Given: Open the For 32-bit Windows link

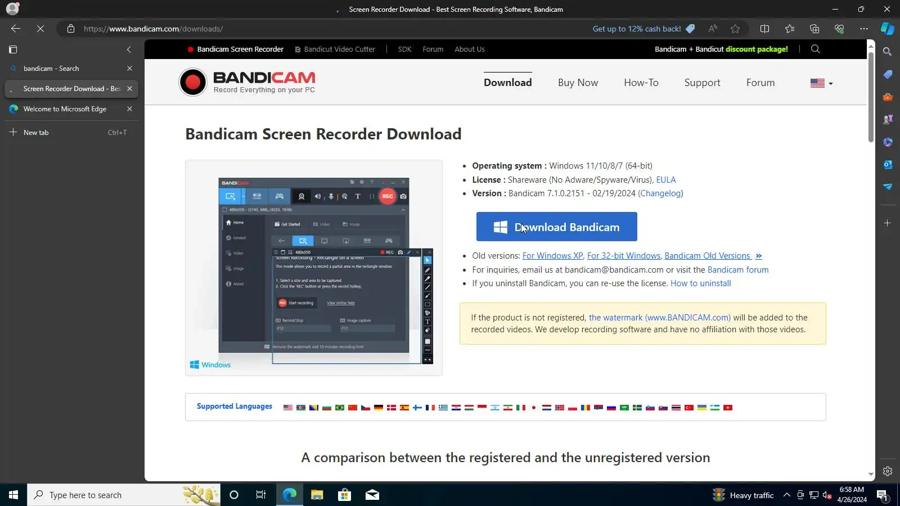Looking at the screenshot, I should [624, 256].
